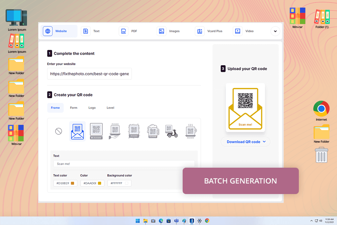
Task: Switch to the Text QR type
Action: [90, 31]
